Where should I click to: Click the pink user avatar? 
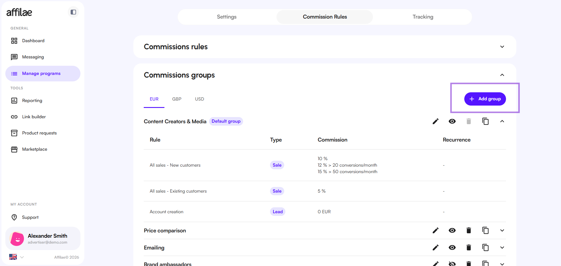[17, 239]
